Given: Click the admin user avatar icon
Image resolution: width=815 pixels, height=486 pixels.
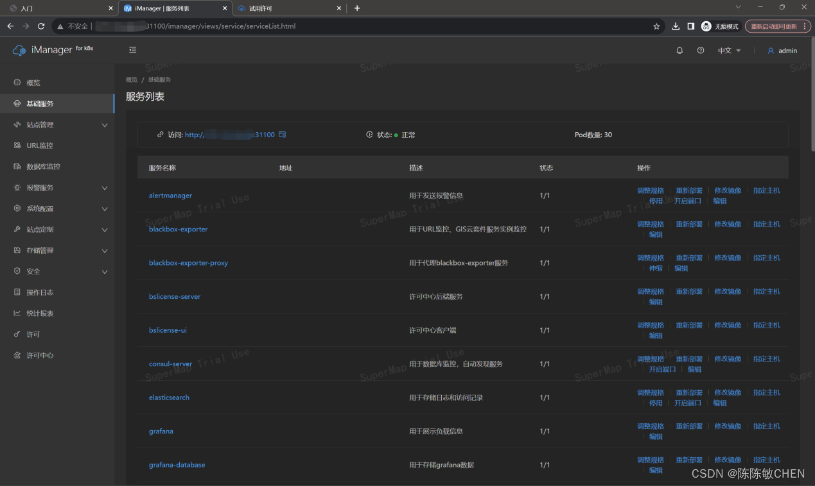Looking at the screenshot, I should [x=771, y=51].
